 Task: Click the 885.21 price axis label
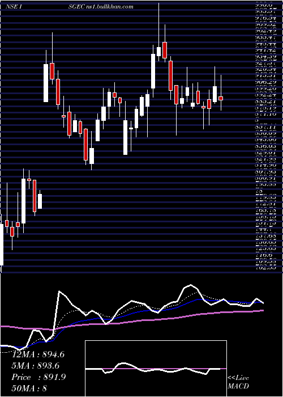point(265,102)
